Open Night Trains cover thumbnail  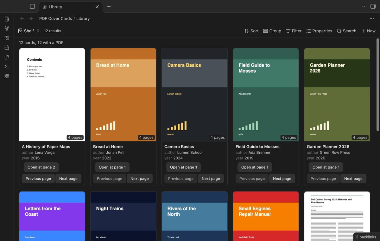[123, 216]
